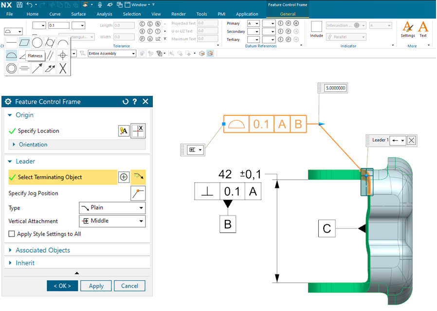
Task: Toggle the circled G tolerance modifier
Action: point(150,24)
